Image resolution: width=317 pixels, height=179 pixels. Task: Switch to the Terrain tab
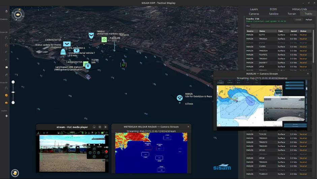pyautogui.click(x=292, y=14)
